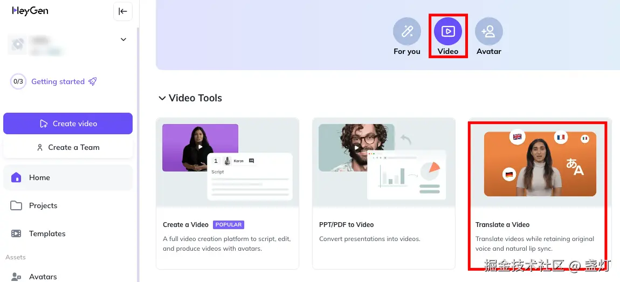Open the Create a Video card thumbnail

pos(228,162)
